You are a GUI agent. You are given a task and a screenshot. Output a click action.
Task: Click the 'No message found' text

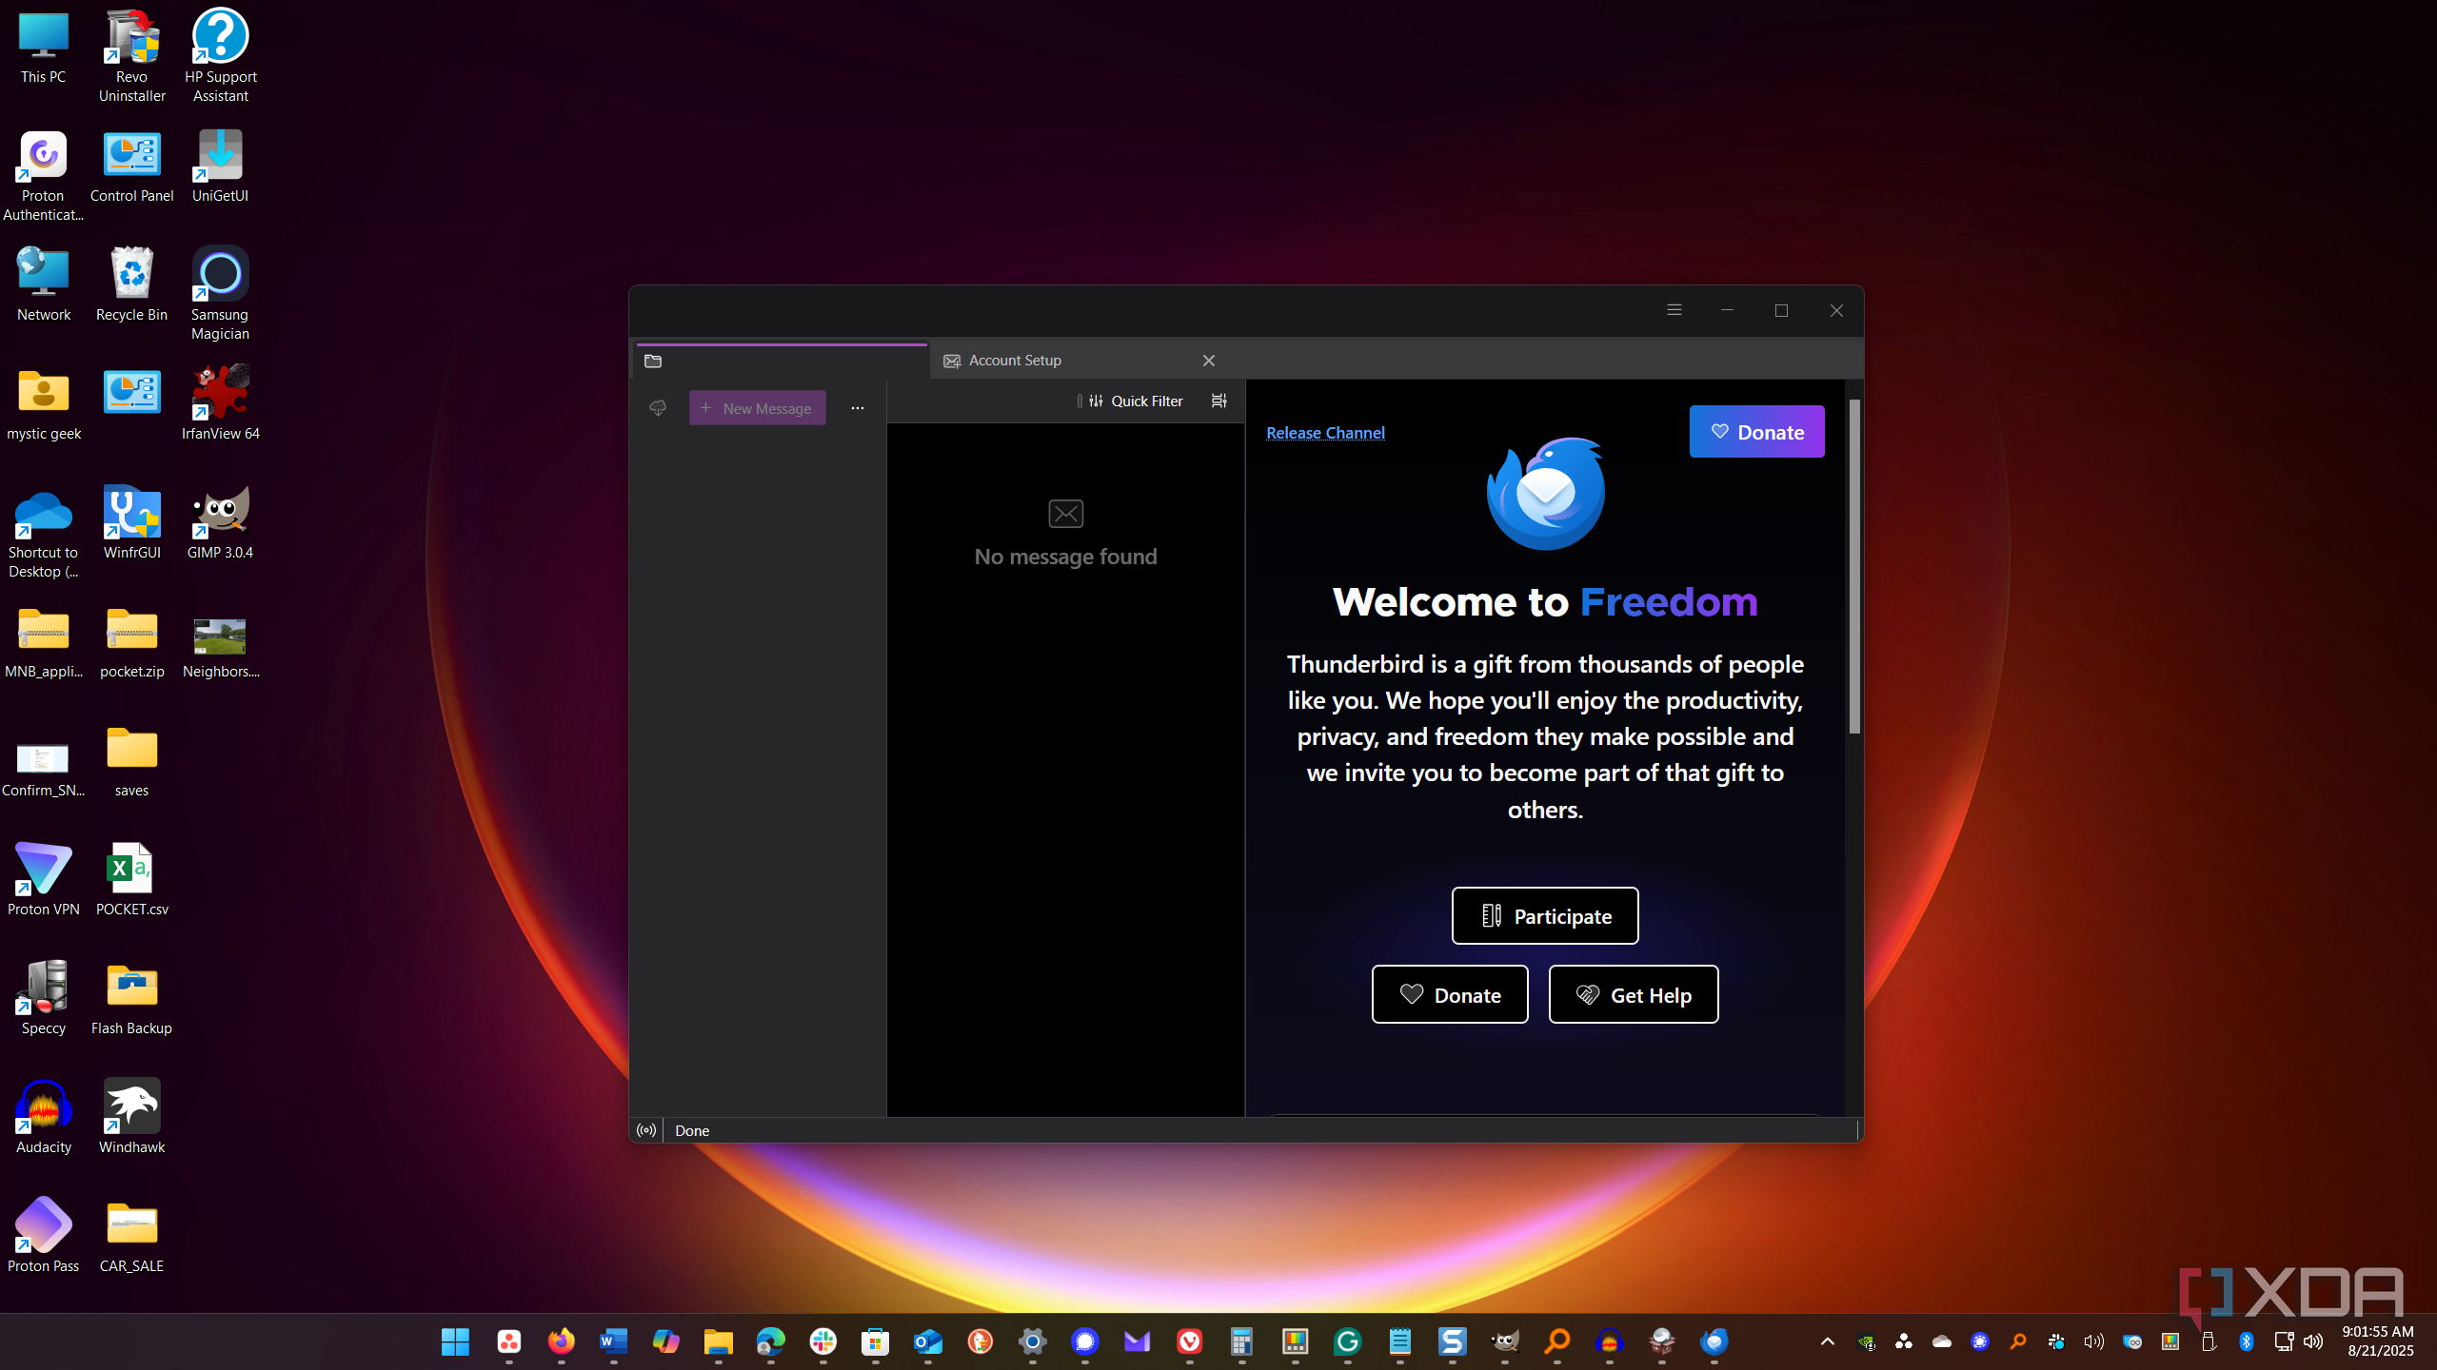click(1065, 557)
